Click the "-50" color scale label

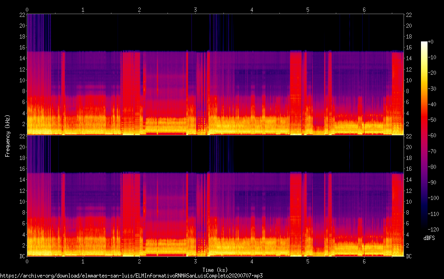(432, 120)
